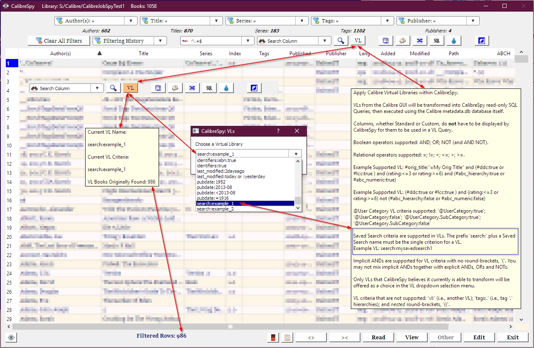The width and height of the screenshot is (534, 348).
Task: Click the <> button in the bottom bar
Action: coord(311,337)
